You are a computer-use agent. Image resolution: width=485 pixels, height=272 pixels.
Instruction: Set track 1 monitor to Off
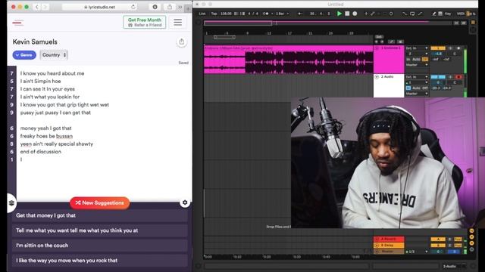424,59
